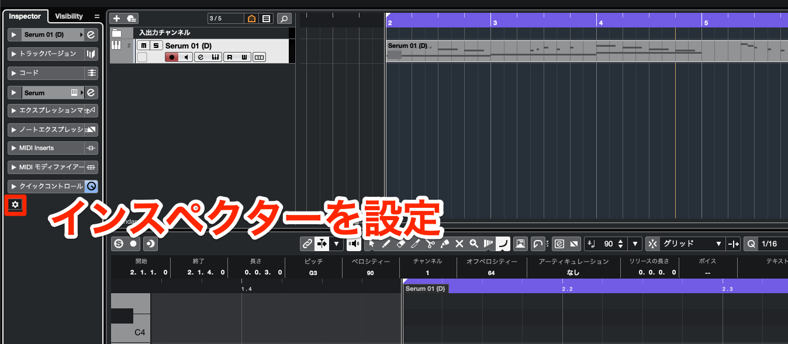Click the Quantize Q icon

pyautogui.click(x=752, y=244)
